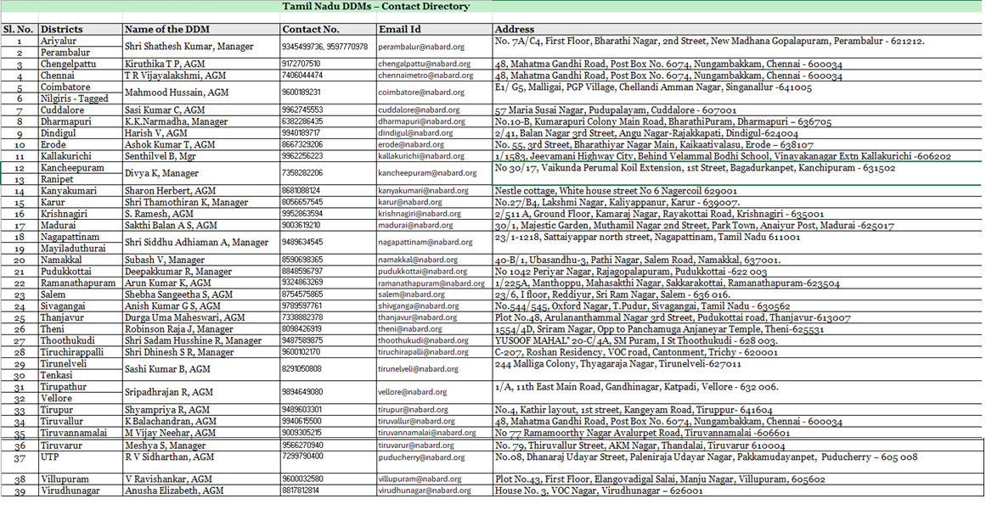
Task: Click the Sl. No. header cell
Action: coord(20,29)
